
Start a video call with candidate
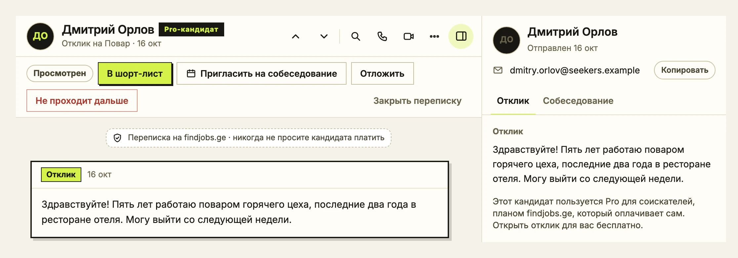[409, 36]
